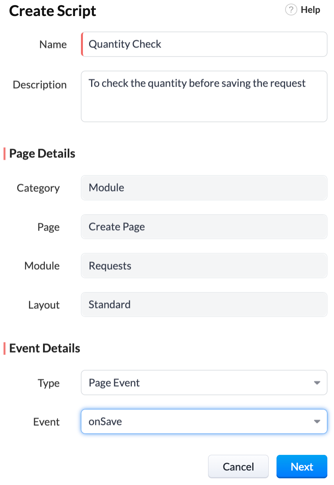The height and width of the screenshot is (485, 334).
Task: Click the Event field label
Action: [46, 422]
